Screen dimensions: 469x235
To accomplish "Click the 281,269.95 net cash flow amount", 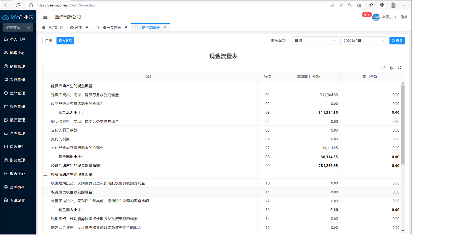I will 328,166.
